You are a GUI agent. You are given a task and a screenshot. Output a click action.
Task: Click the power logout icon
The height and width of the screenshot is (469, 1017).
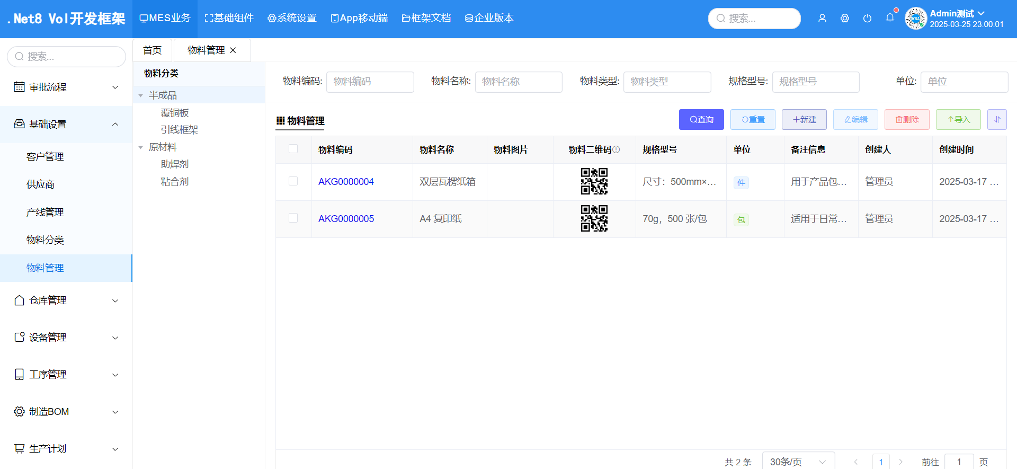pos(867,19)
